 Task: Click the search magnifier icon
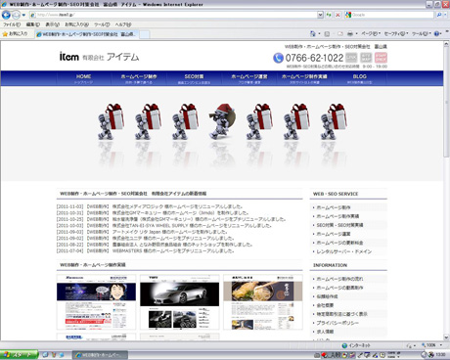(x=439, y=15)
